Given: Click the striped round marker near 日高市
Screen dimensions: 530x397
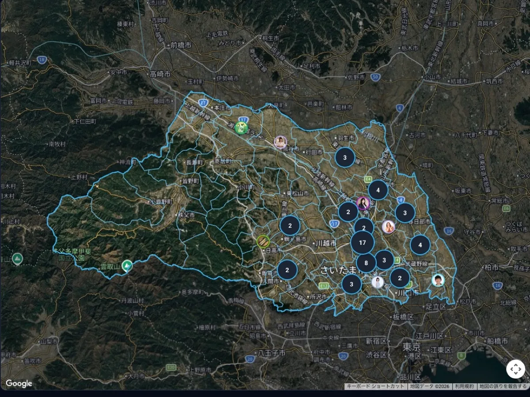Looking at the screenshot, I should tap(263, 241).
